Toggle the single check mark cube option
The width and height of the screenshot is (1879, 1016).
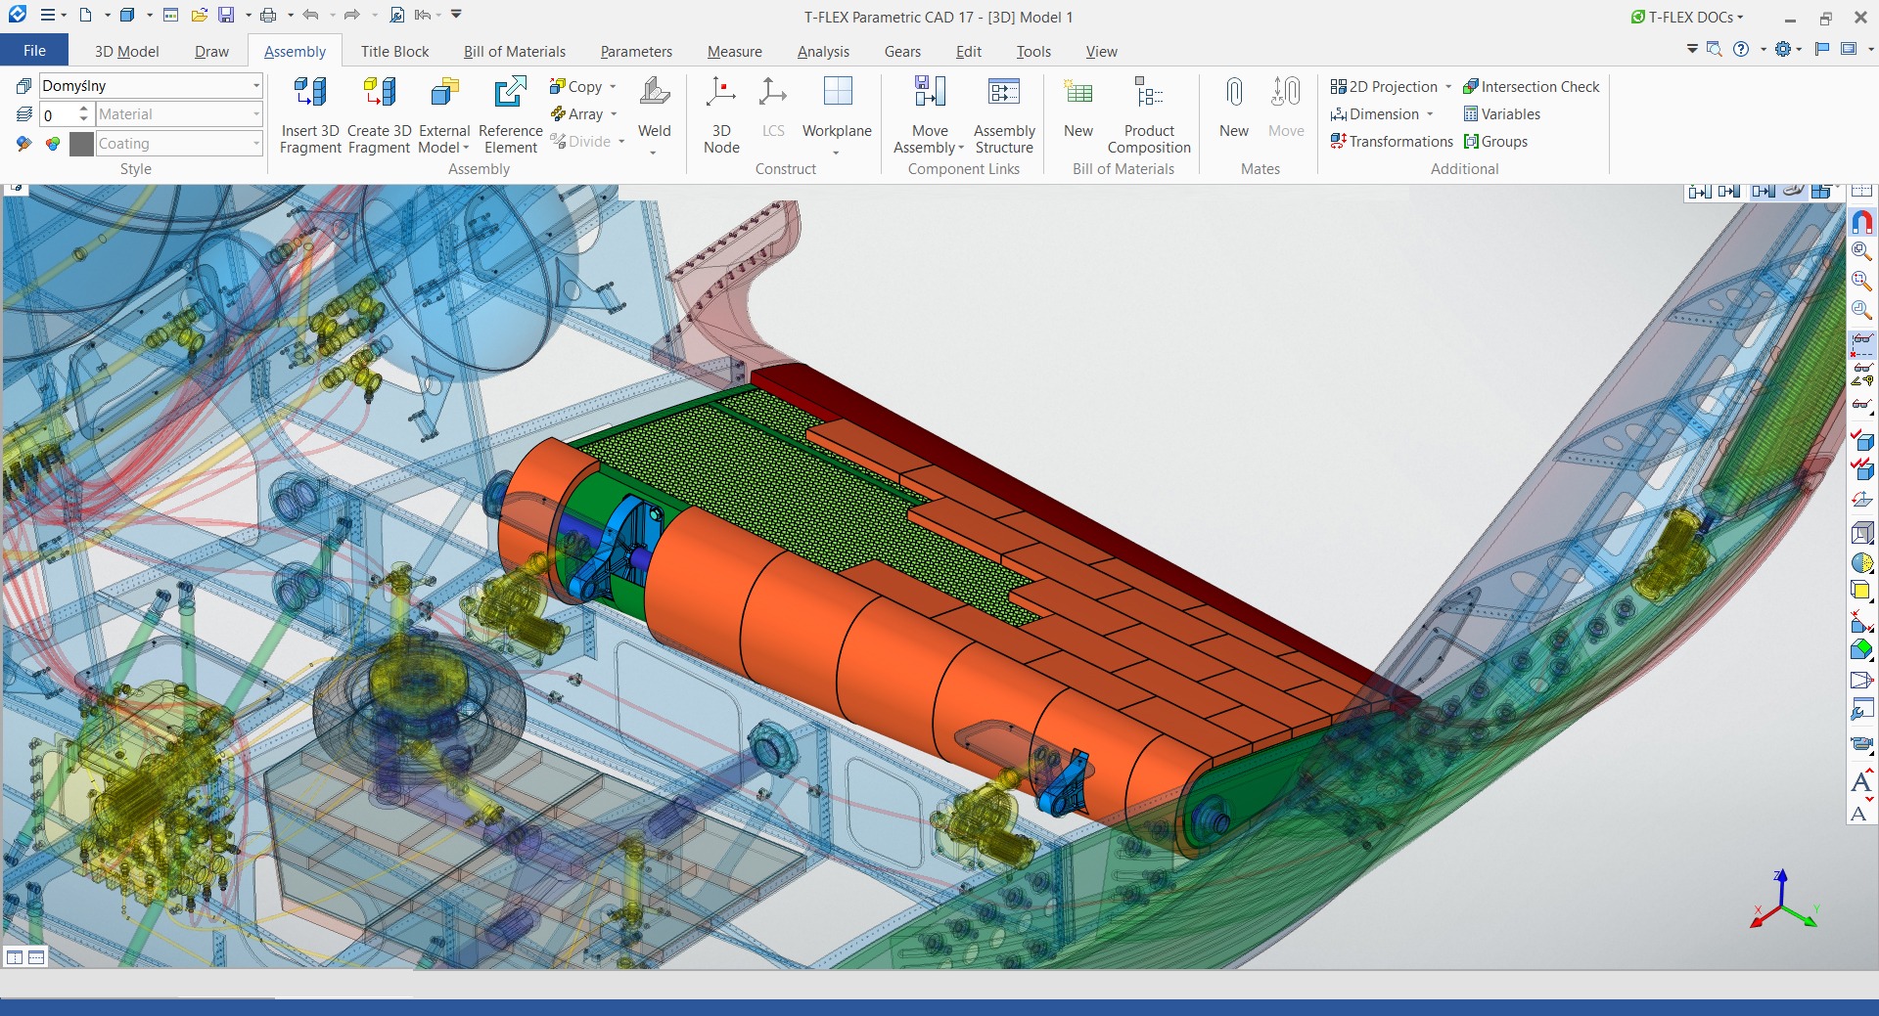click(1861, 439)
